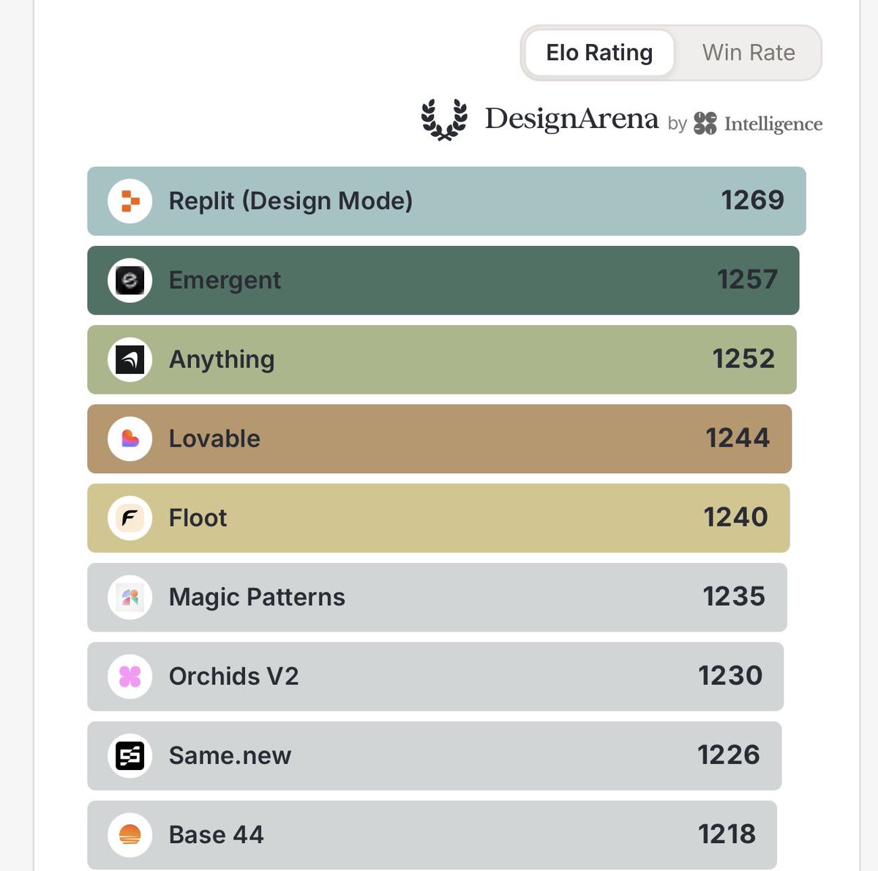Click the Replit orange logo icon
The width and height of the screenshot is (878, 871).
pyautogui.click(x=130, y=201)
